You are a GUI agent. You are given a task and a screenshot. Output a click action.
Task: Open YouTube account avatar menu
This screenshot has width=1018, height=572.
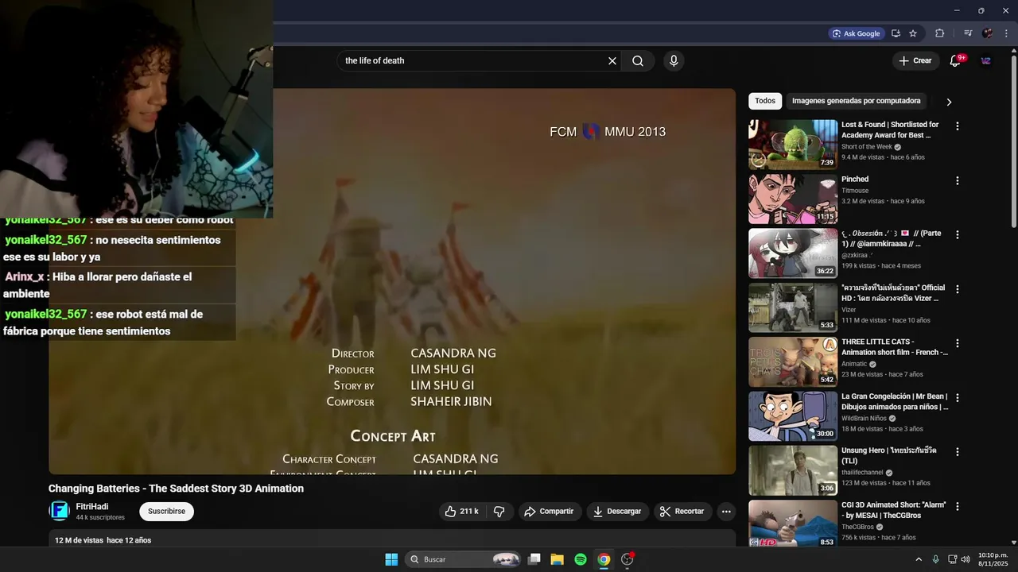985,60
